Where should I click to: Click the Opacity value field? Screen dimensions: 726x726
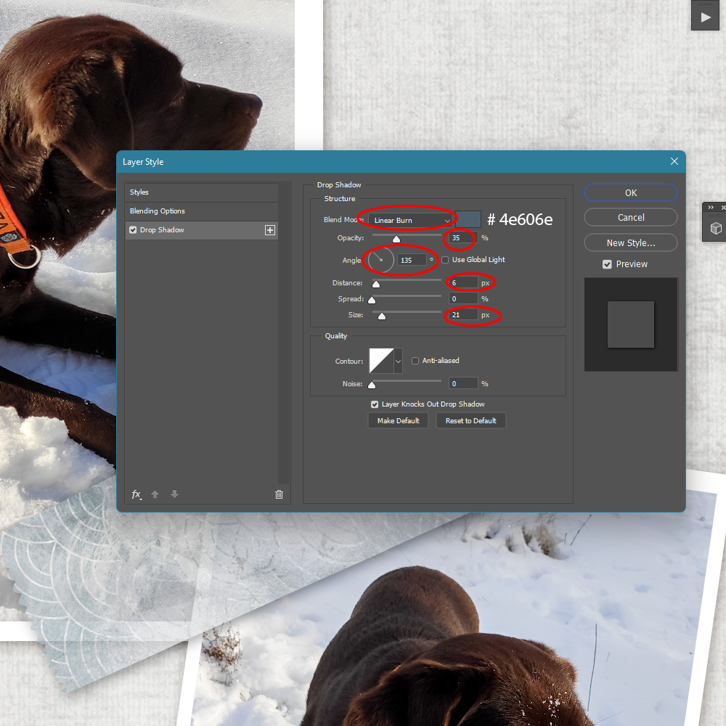[x=463, y=238]
